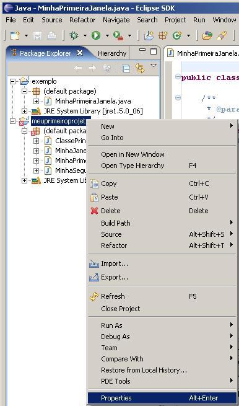Click the New Java Project icon

[149, 35]
